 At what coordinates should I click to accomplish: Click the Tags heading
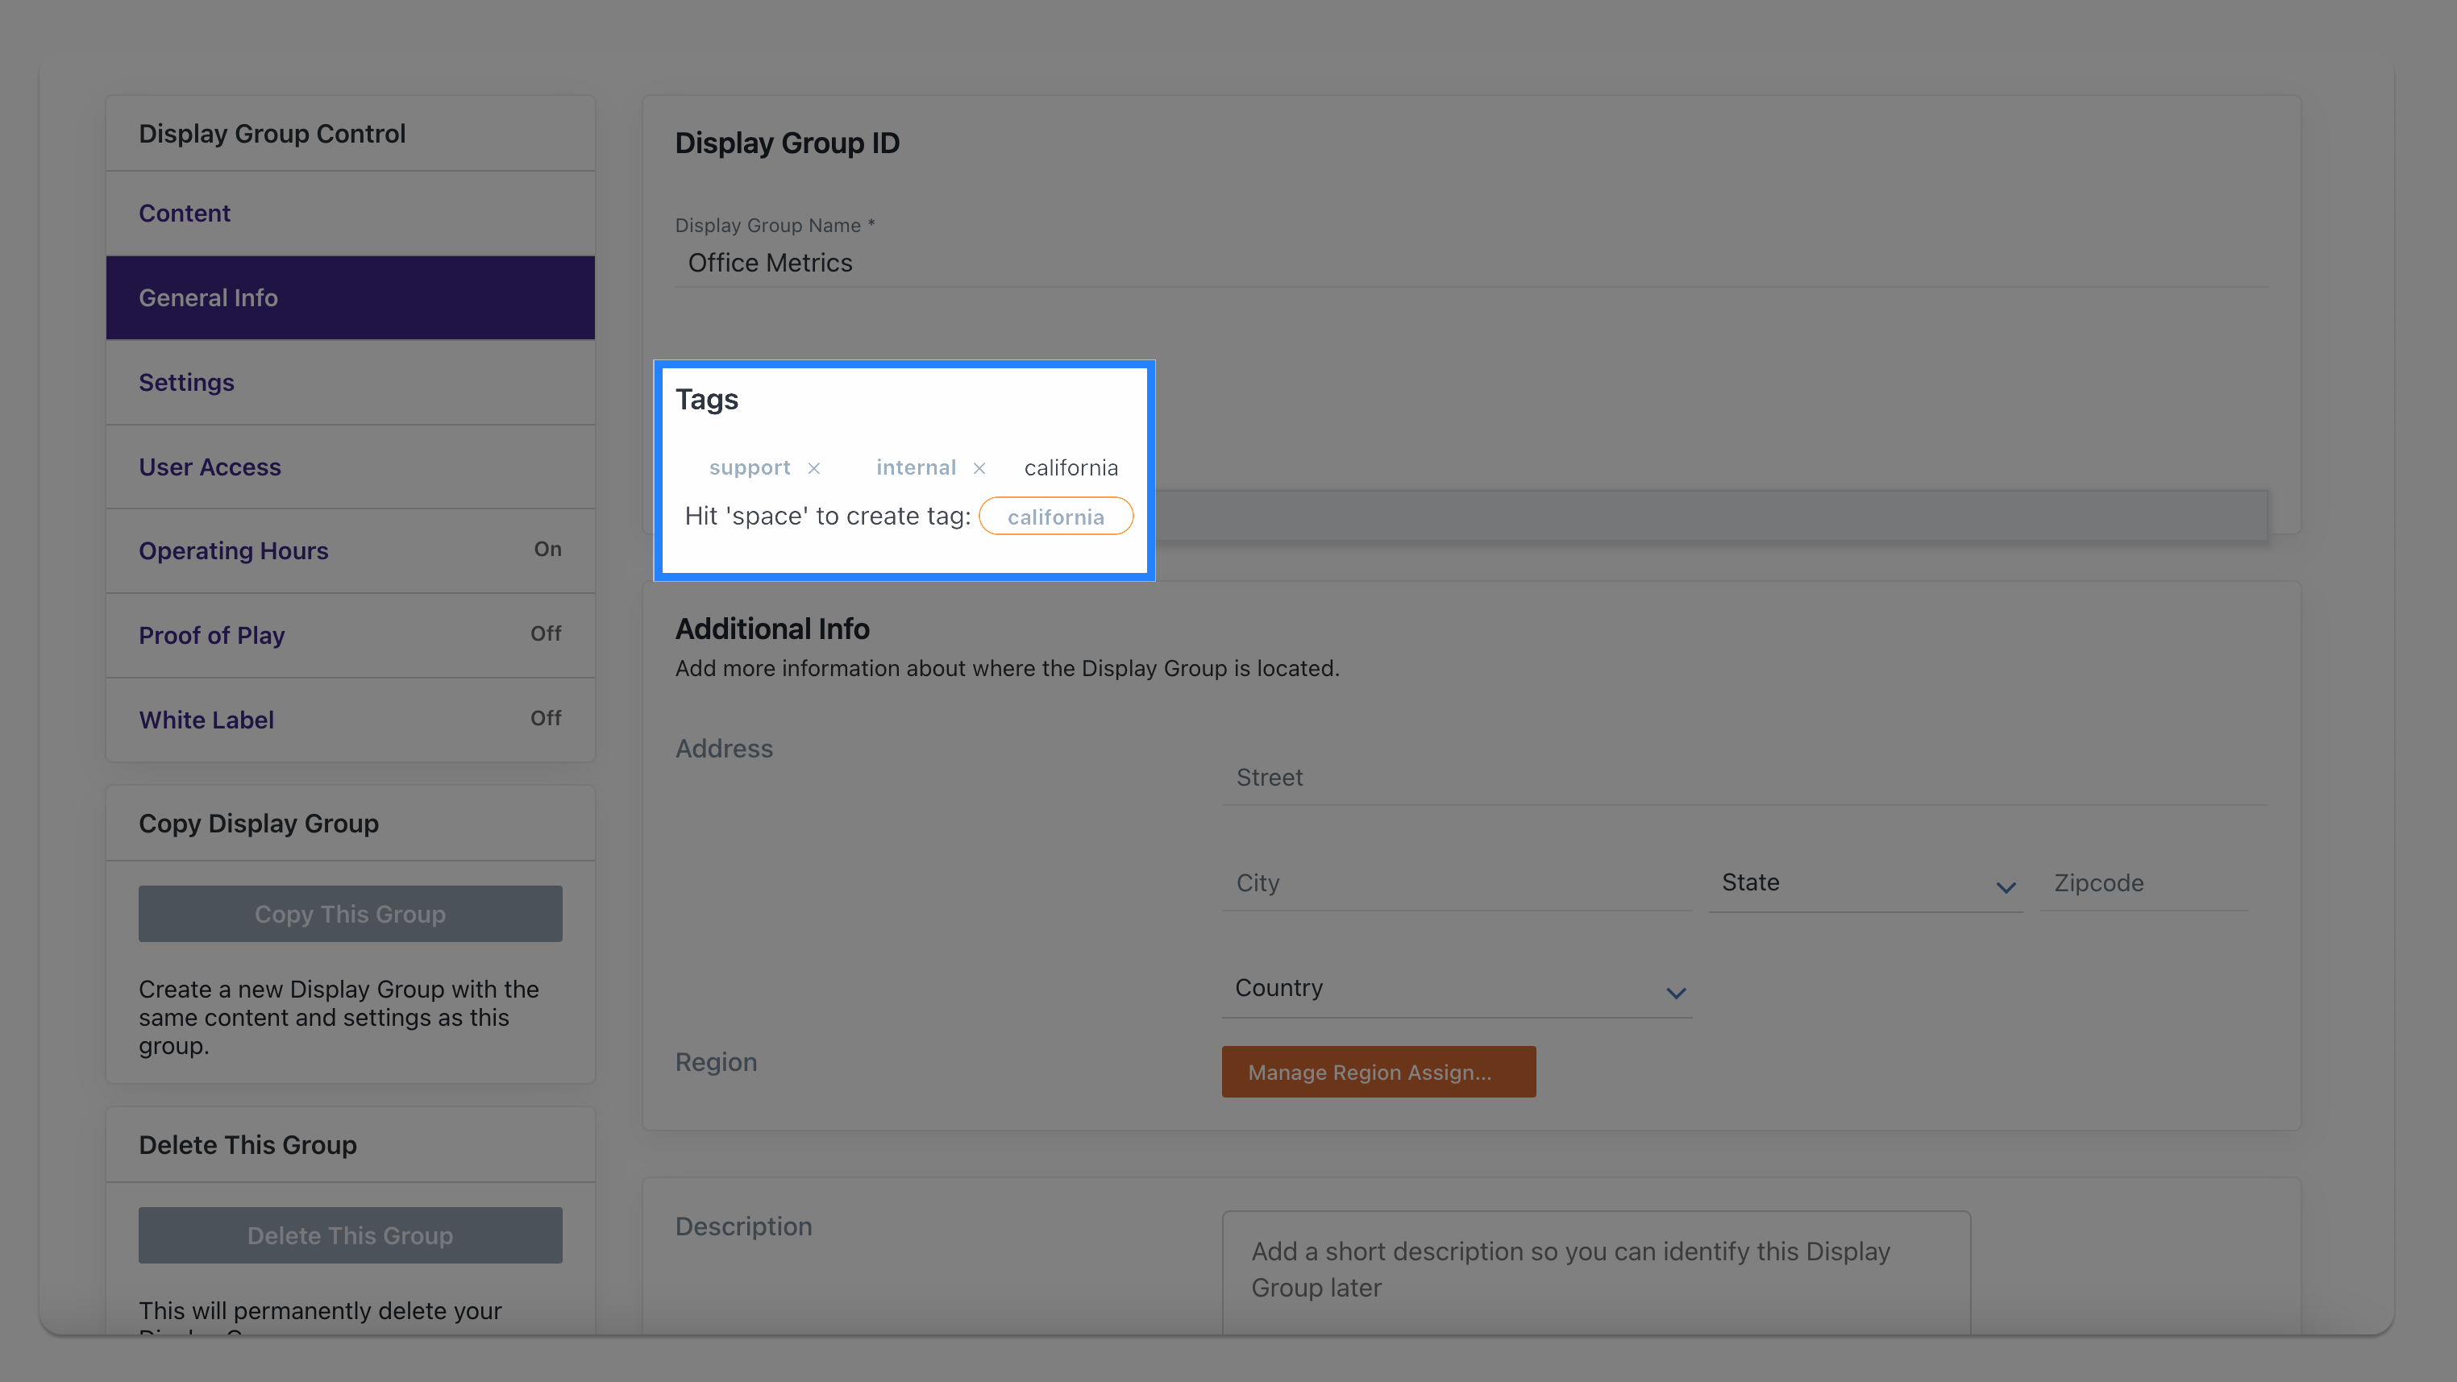pyautogui.click(x=707, y=399)
